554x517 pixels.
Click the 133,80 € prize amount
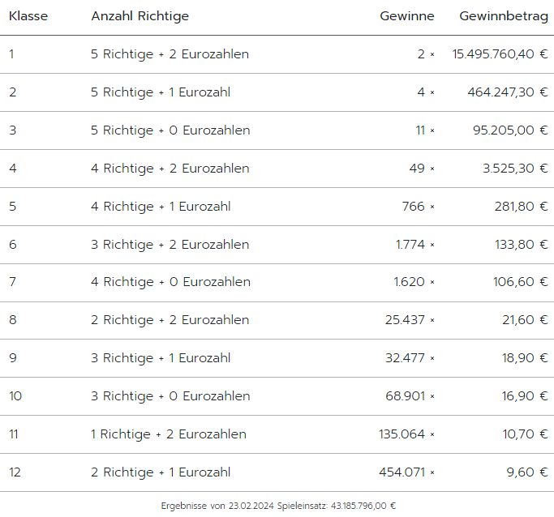point(521,245)
